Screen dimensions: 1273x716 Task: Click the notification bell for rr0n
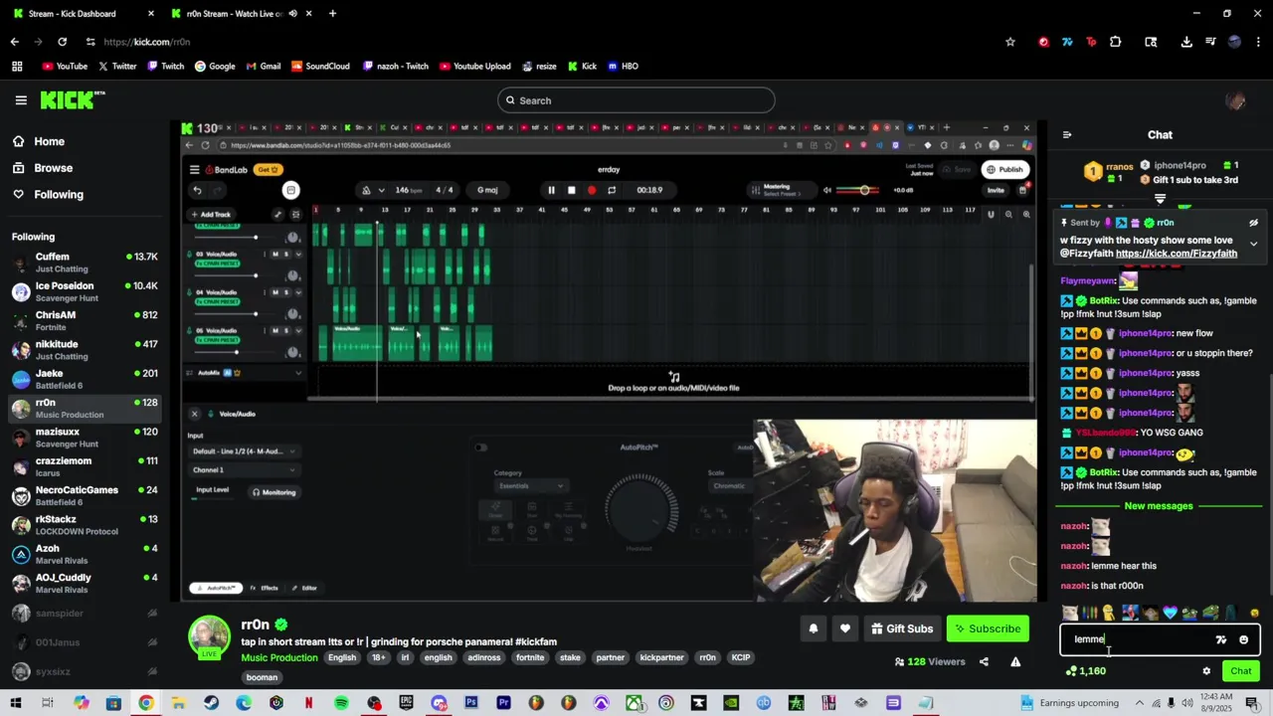tap(814, 628)
